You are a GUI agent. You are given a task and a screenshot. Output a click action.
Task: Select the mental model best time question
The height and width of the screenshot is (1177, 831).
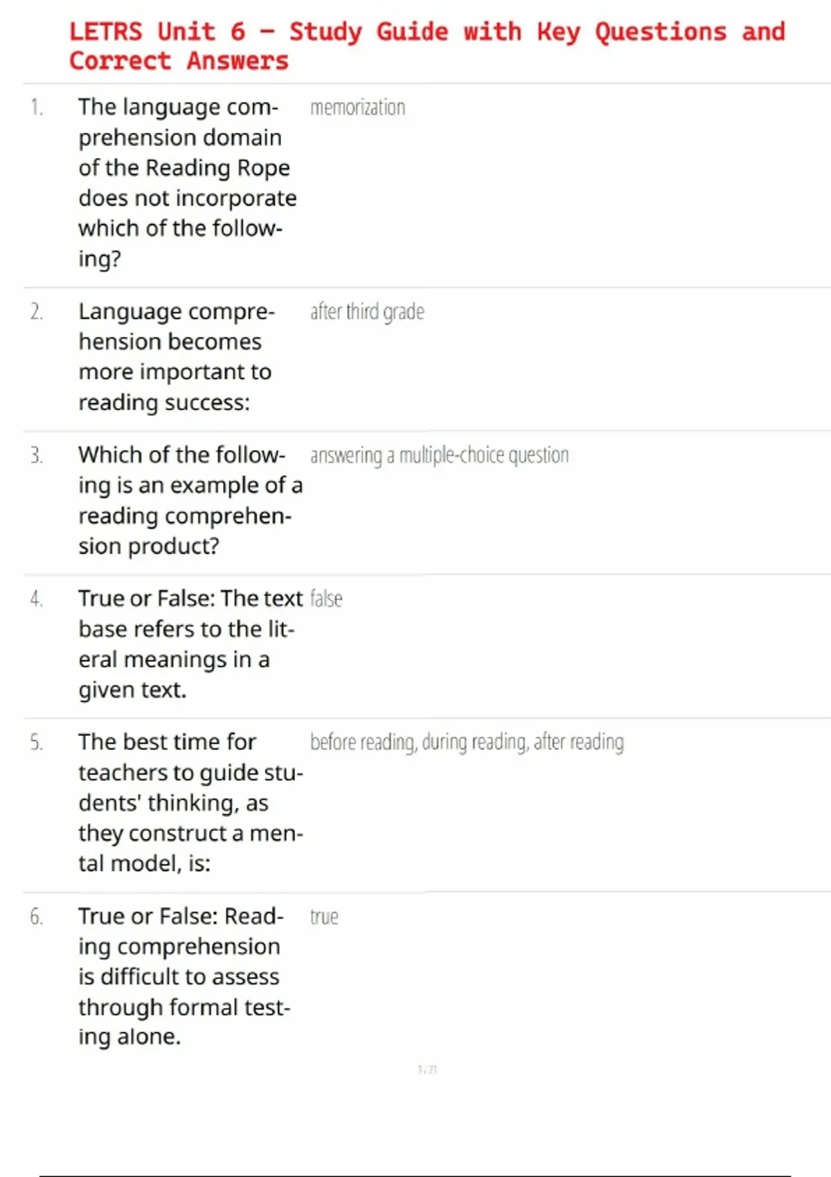[x=190, y=802]
